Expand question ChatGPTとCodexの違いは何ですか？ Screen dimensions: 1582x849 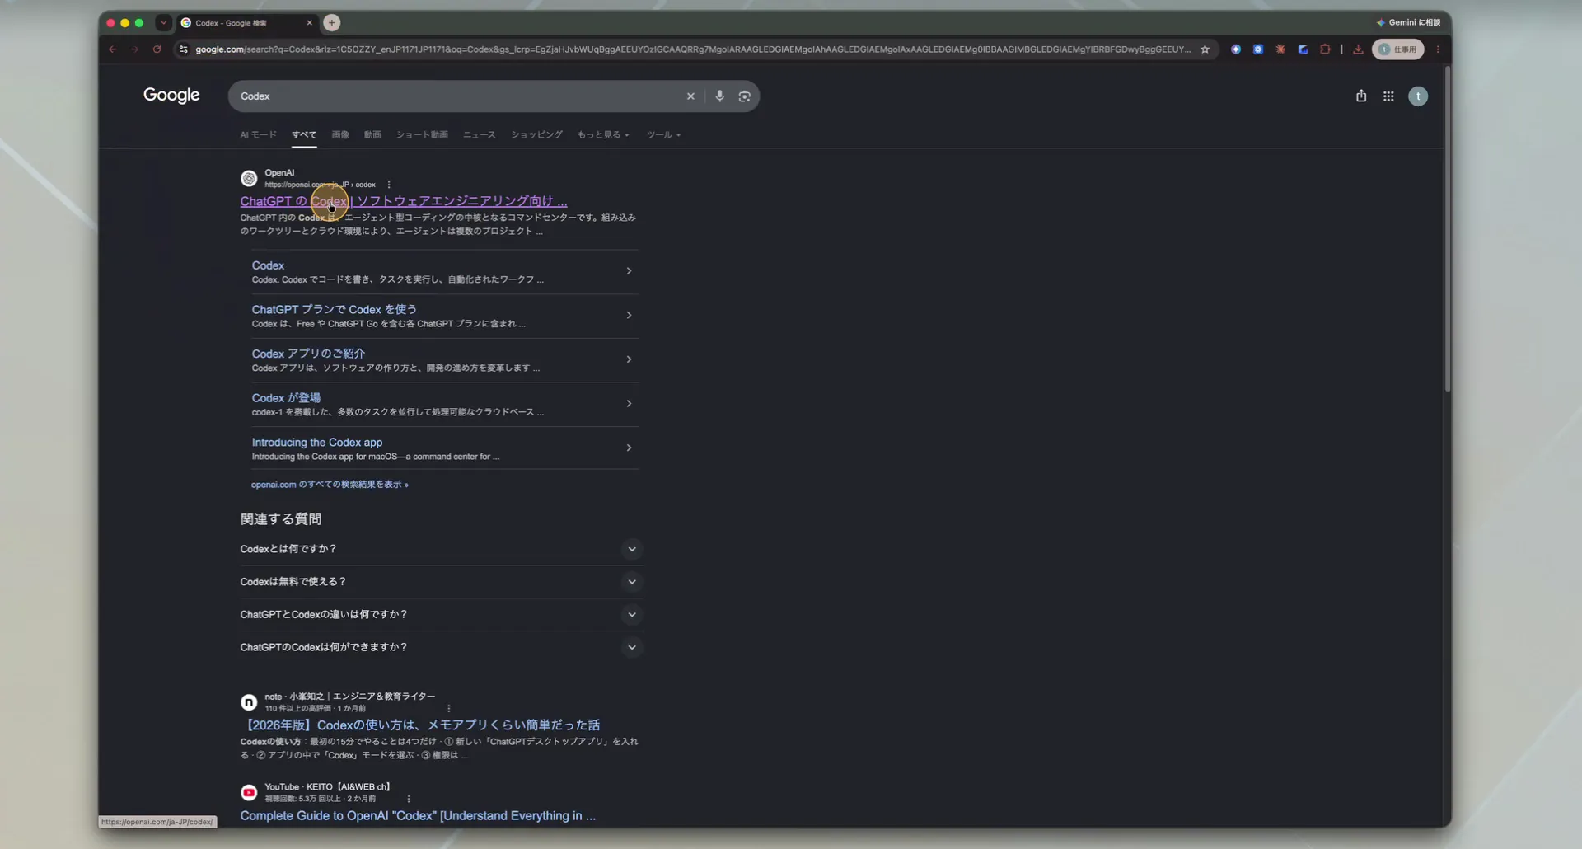(441, 615)
